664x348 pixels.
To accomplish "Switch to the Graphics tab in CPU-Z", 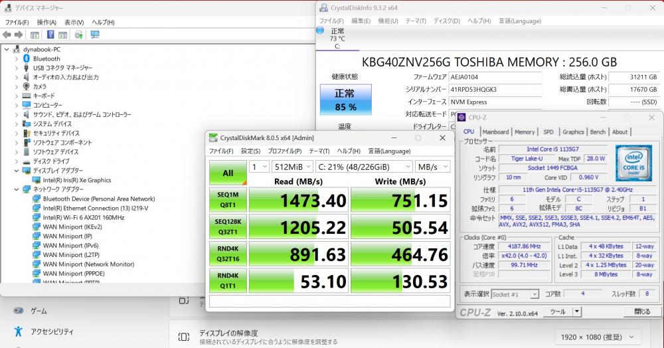I will [574, 131].
